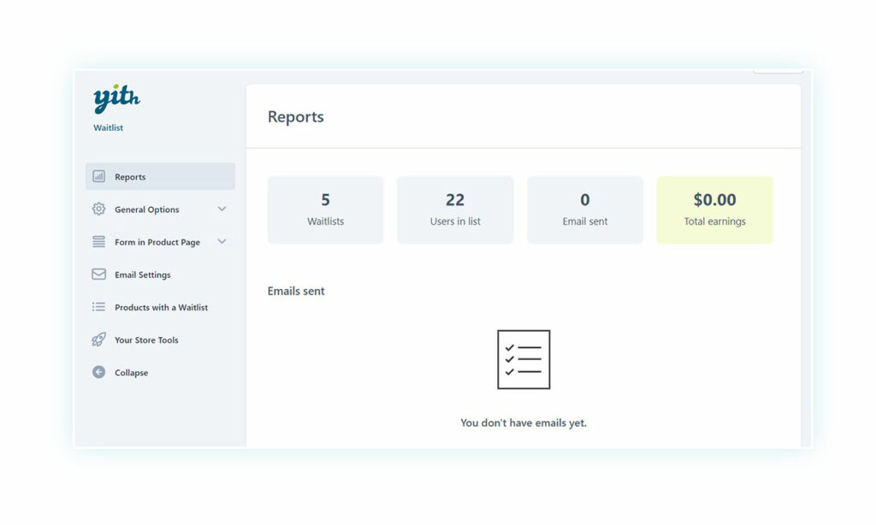Click the Total earnings card
Image resolution: width=876 pixels, height=525 pixels.
pos(715,209)
